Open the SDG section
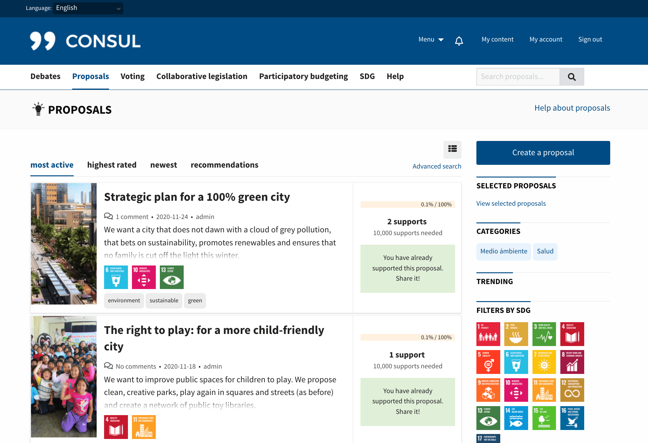The height and width of the screenshot is (443, 648). tap(367, 76)
